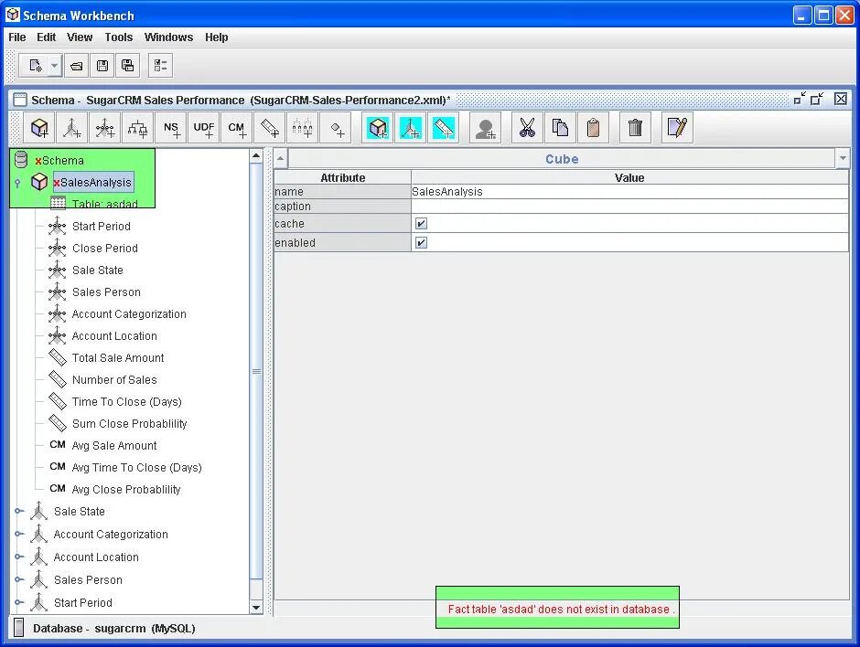Open the File menu
The image size is (860, 647).
(x=17, y=37)
